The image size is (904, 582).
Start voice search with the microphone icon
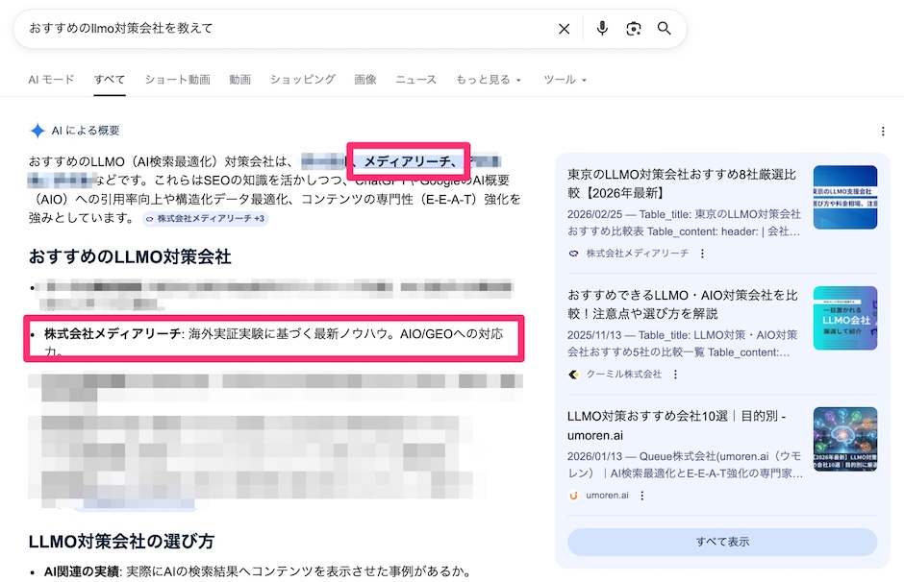[x=602, y=28]
